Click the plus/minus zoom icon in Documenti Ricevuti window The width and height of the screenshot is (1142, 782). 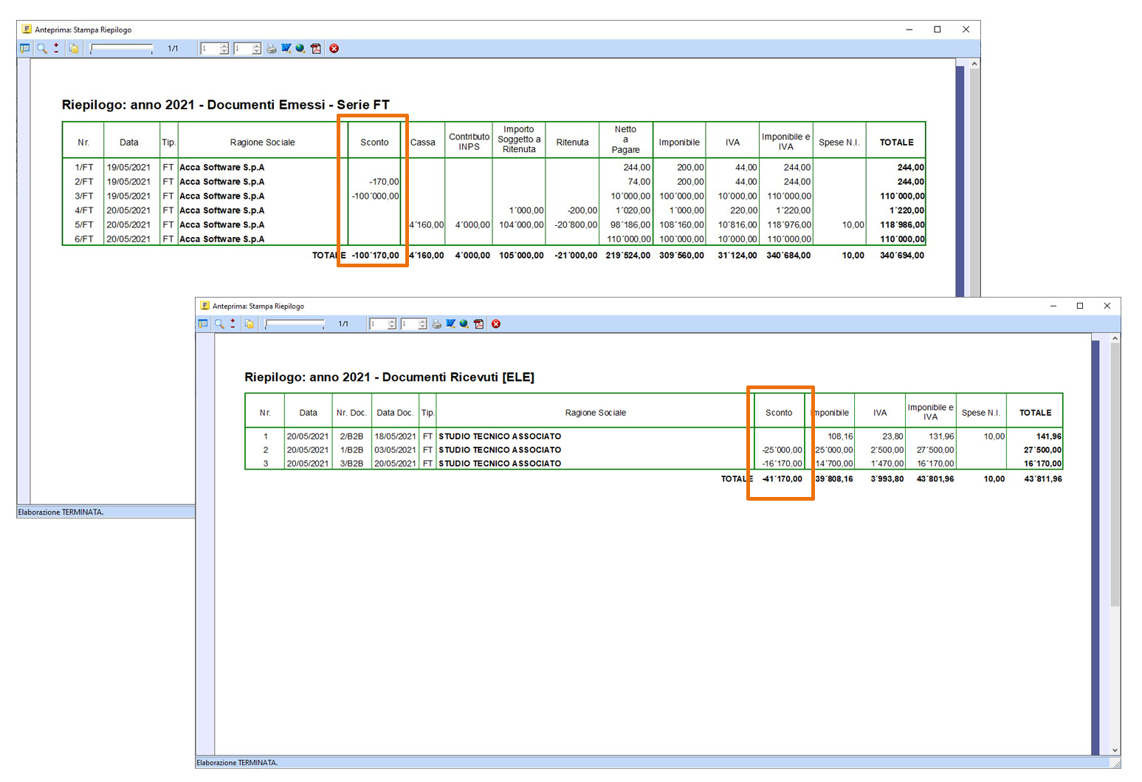(233, 324)
